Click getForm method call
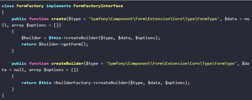This screenshot has height=100, width=252. pos(72,44)
